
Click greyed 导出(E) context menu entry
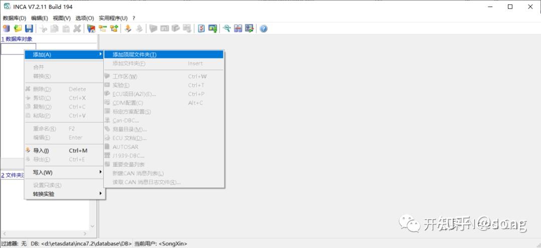[65, 159]
